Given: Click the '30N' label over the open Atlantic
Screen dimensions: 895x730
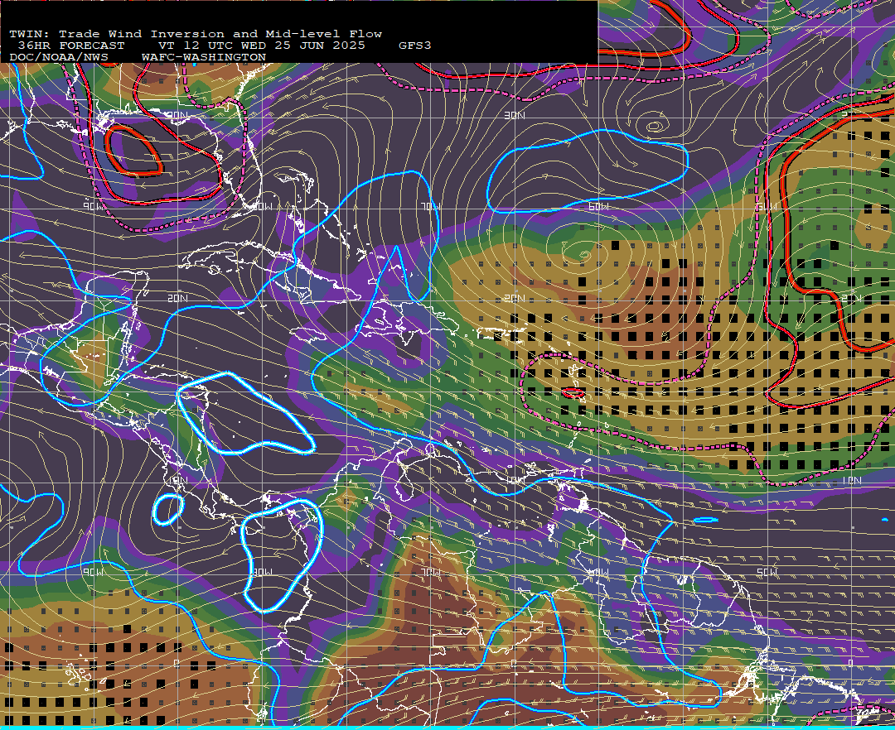Looking at the screenshot, I should coord(515,115).
